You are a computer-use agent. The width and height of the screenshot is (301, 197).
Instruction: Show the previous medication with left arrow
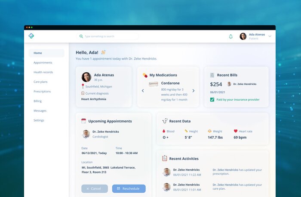coord(143,91)
